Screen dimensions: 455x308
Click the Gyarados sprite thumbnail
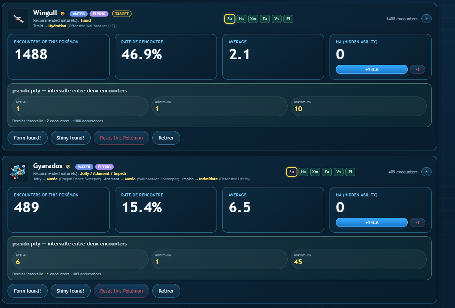tap(18, 172)
